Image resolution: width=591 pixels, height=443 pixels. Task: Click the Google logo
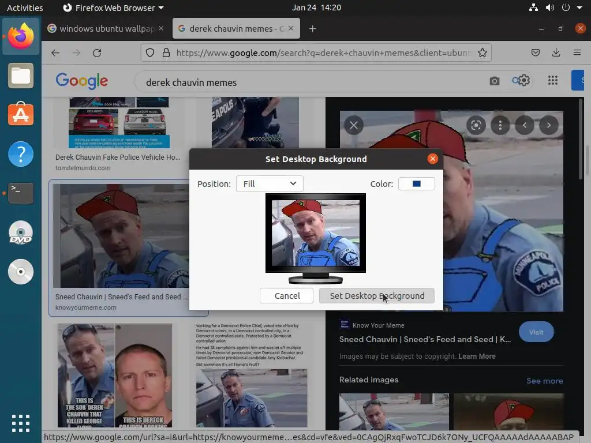(82, 81)
